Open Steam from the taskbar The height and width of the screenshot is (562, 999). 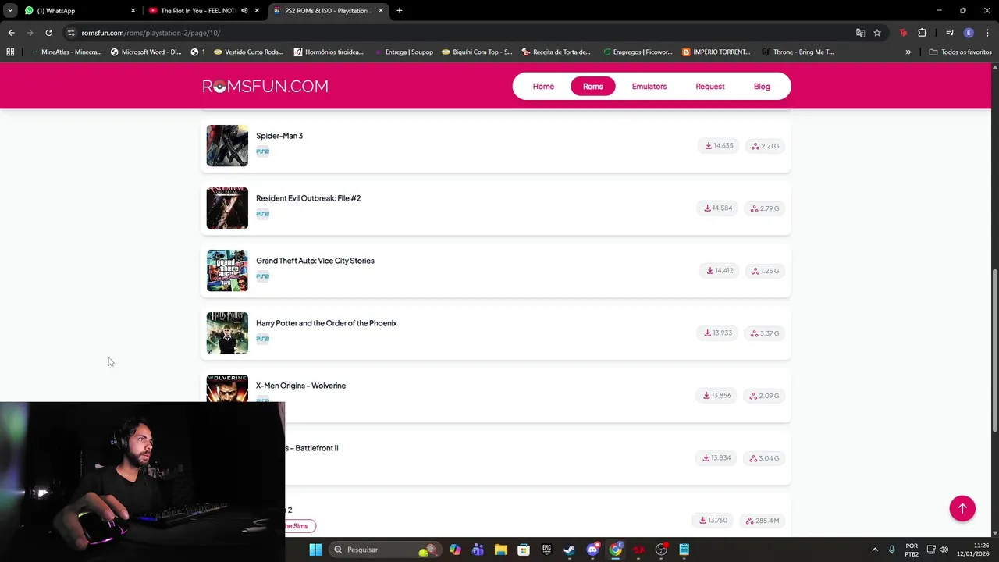pos(569,550)
